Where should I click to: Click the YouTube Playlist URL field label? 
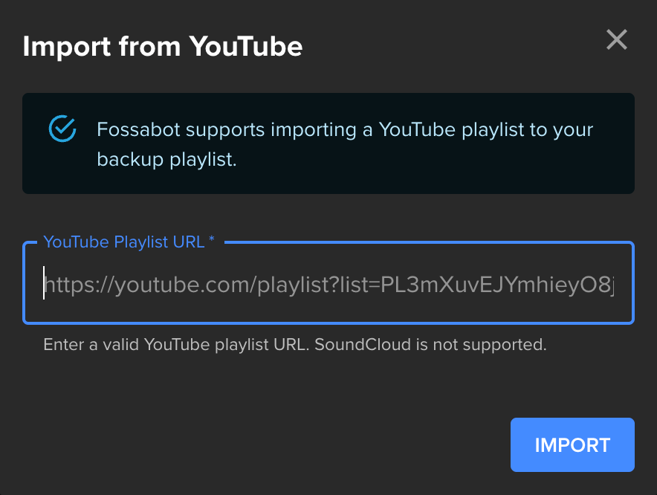click(128, 242)
